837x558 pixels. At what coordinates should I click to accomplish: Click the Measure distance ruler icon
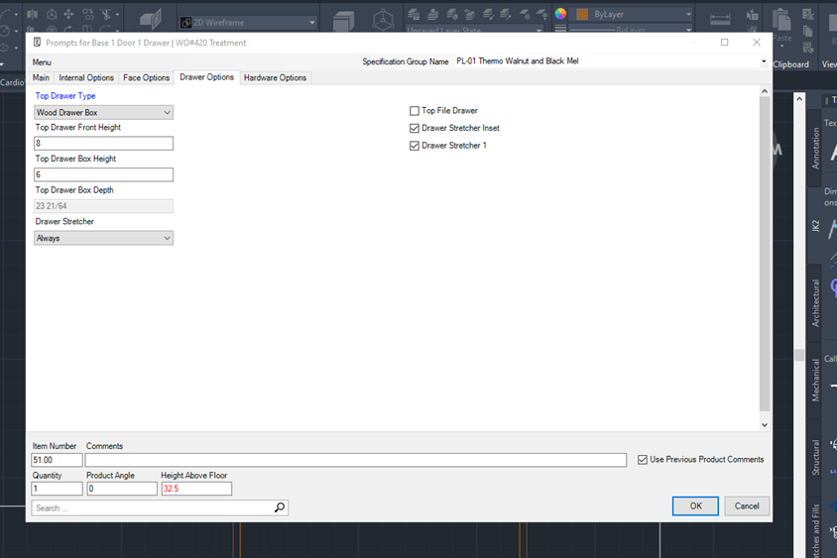pos(720,19)
